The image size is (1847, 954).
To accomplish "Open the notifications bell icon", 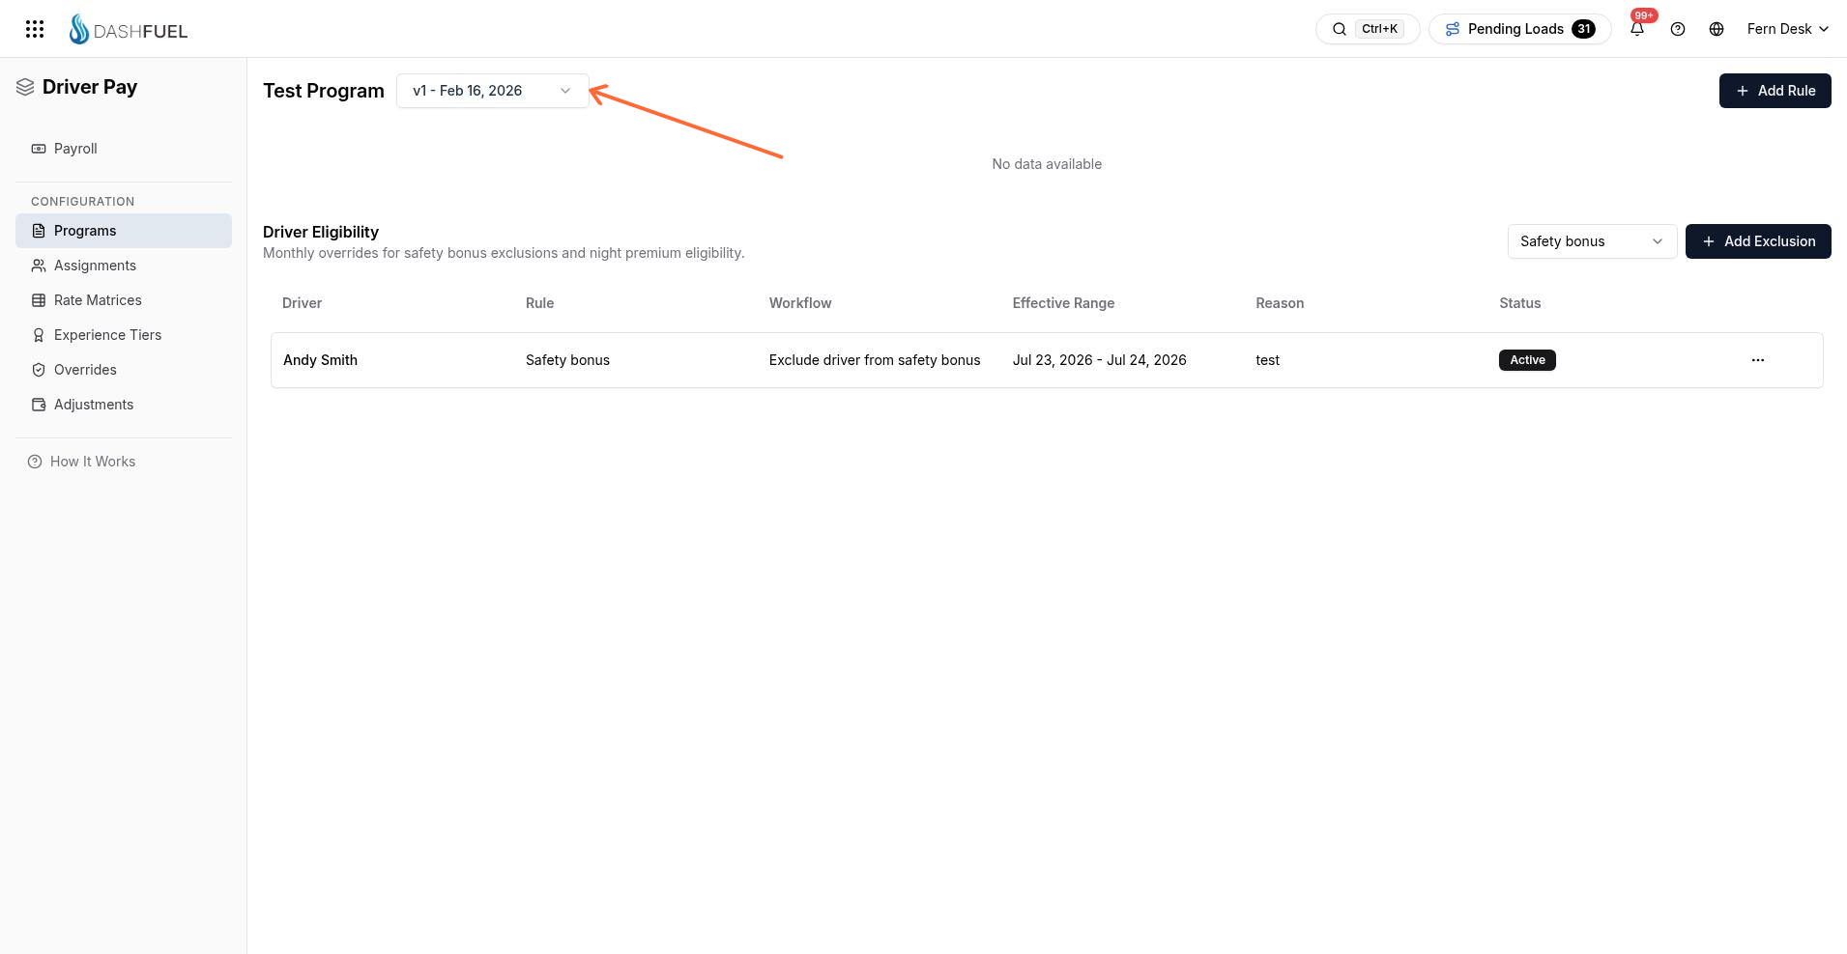I will tap(1637, 29).
